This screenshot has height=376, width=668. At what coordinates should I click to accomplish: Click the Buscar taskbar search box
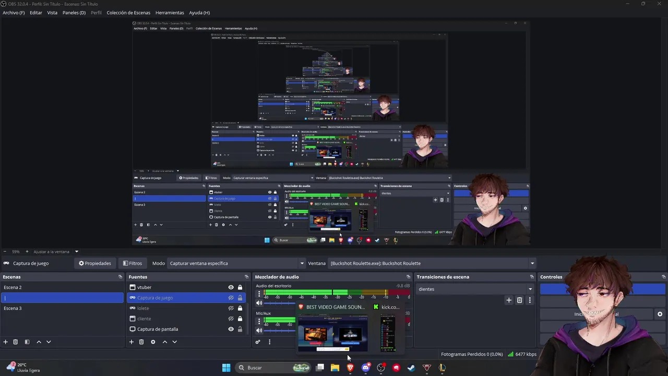274,368
